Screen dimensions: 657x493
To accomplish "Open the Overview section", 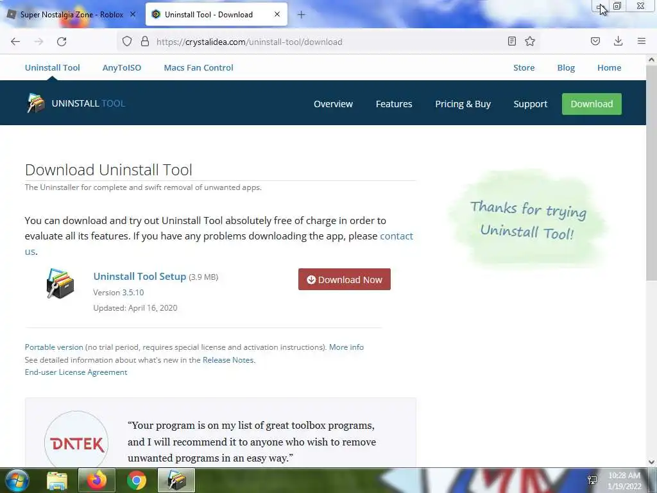I will (333, 104).
